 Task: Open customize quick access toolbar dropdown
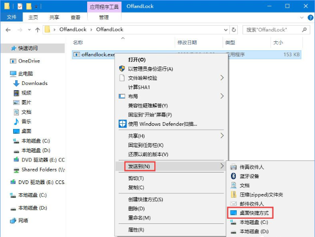[x=36, y=7]
